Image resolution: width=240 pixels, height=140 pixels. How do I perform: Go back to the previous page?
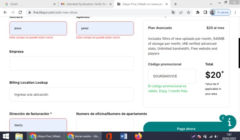[5, 12]
